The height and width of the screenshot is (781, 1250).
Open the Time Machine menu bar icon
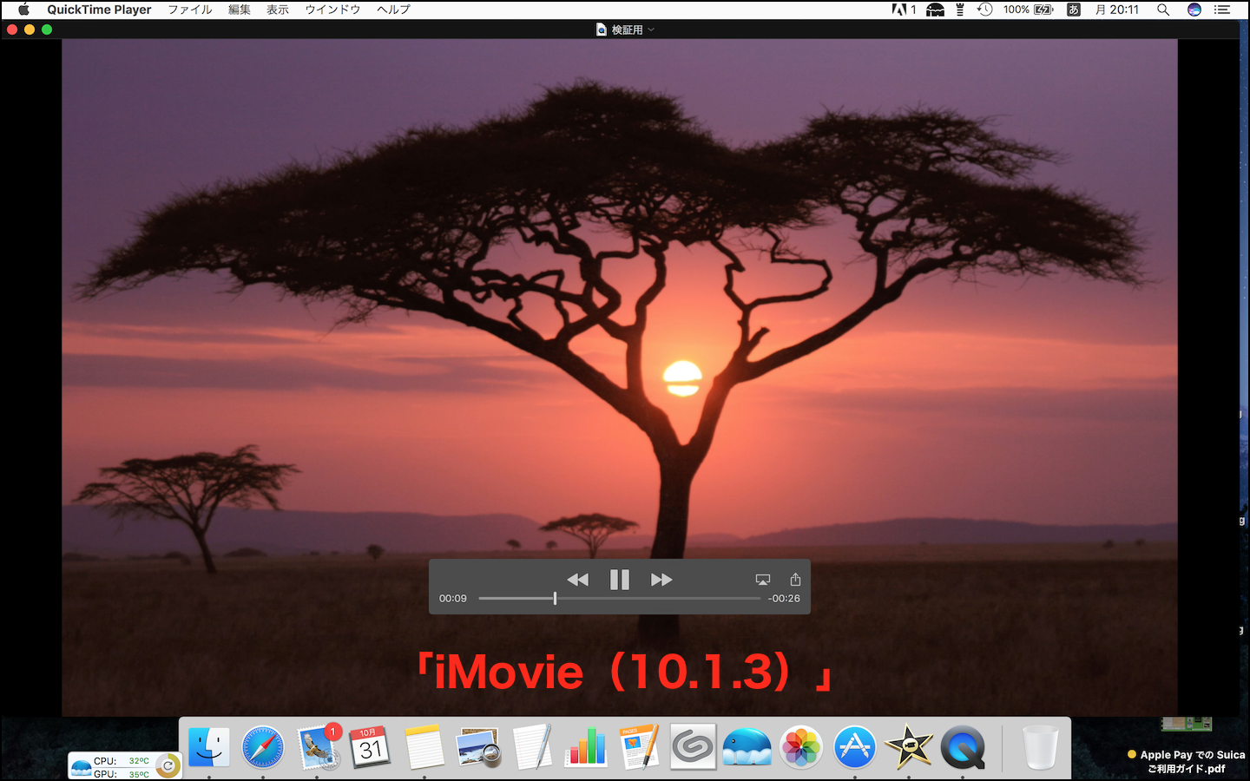coord(985,10)
